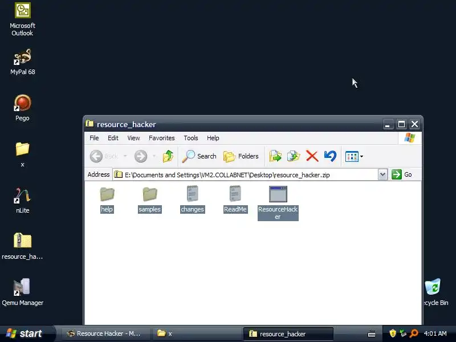
Task: Click the Views toolbar icon
Action: pos(352,156)
